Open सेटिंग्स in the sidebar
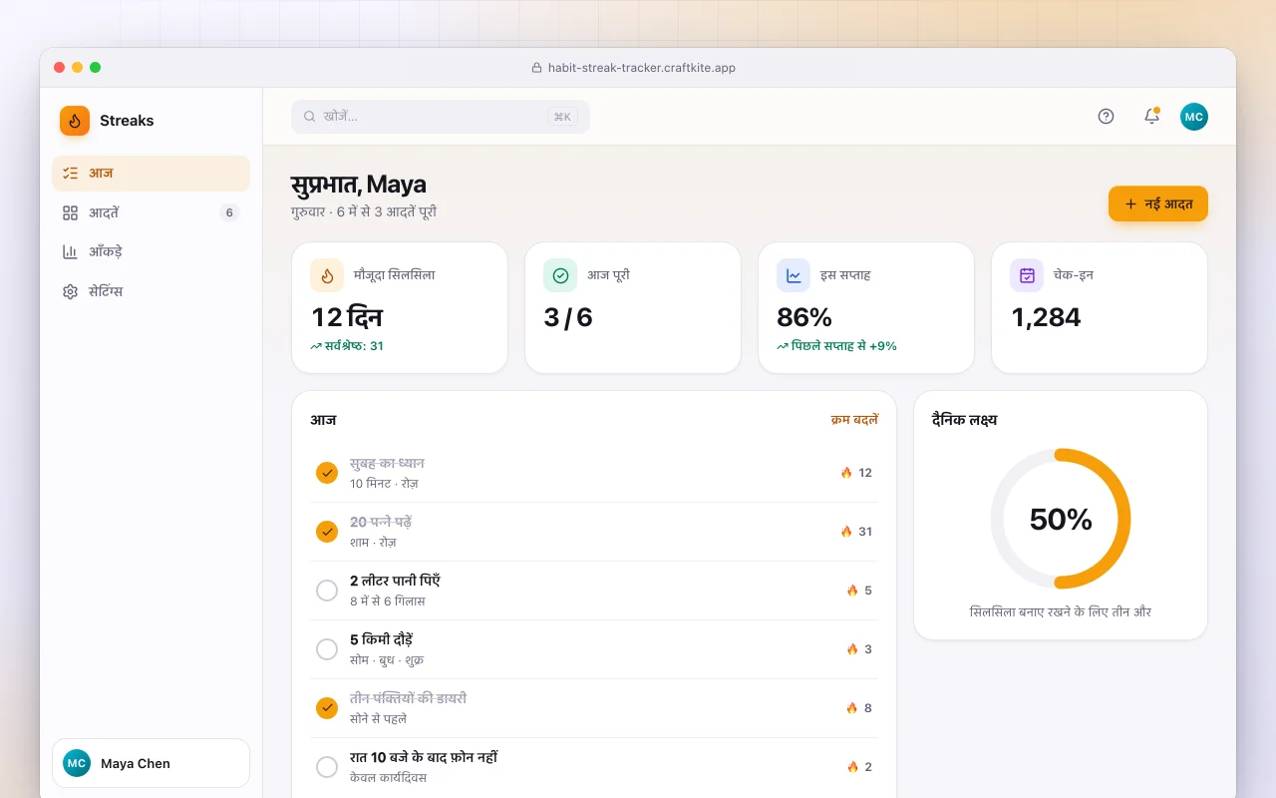 (x=151, y=292)
